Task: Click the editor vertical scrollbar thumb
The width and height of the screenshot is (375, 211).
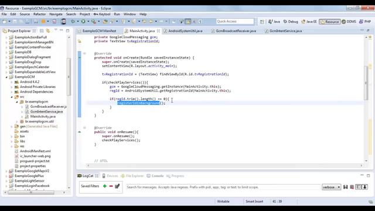Action: tap(366, 83)
